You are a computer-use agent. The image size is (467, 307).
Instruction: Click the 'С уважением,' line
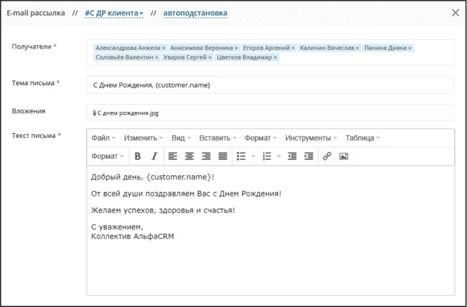(x=117, y=227)
